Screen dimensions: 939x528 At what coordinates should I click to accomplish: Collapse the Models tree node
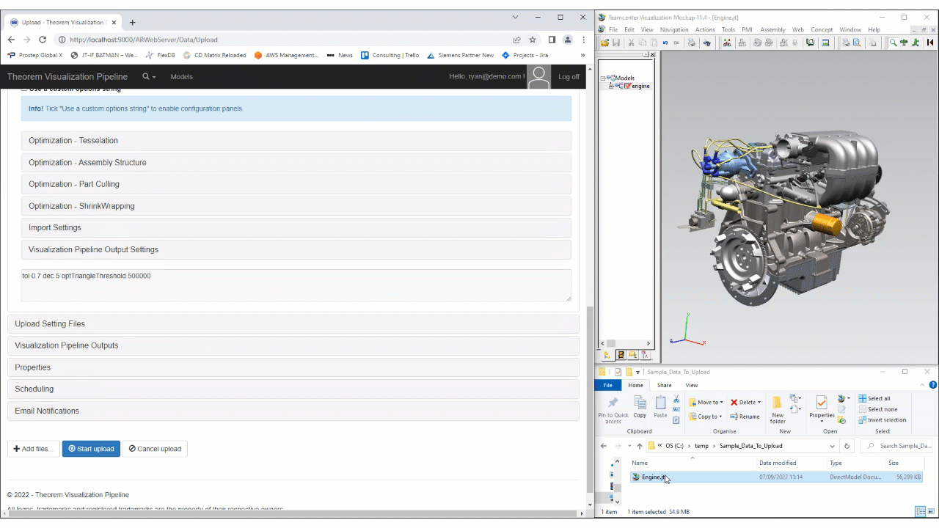603,78
